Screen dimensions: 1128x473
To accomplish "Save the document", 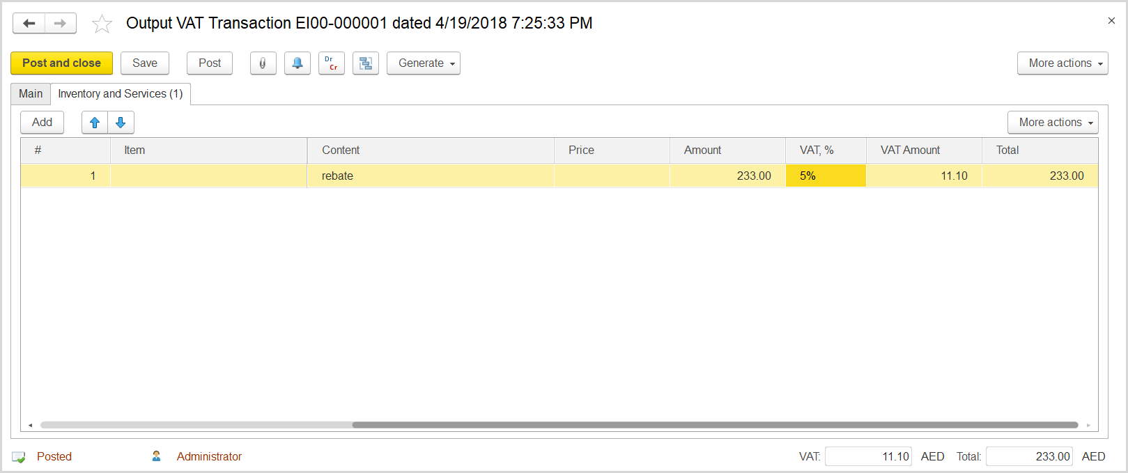I will pos(145,63).
